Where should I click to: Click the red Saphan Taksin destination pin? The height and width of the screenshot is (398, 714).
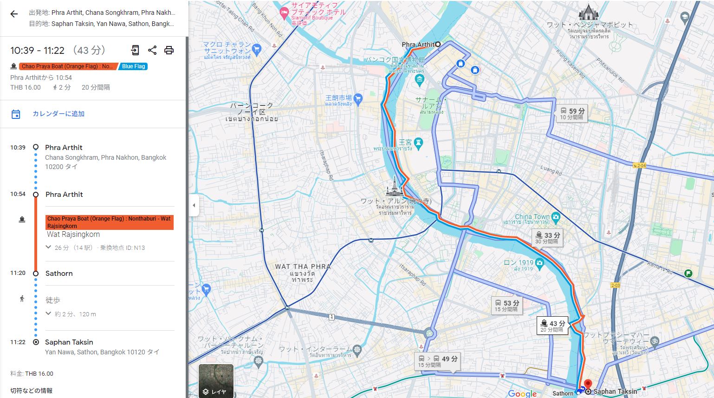pos(588,385)
